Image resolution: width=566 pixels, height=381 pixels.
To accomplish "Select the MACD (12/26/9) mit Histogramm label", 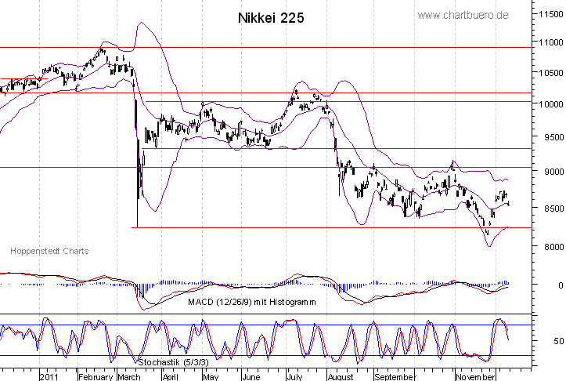I will click(252, 302).
